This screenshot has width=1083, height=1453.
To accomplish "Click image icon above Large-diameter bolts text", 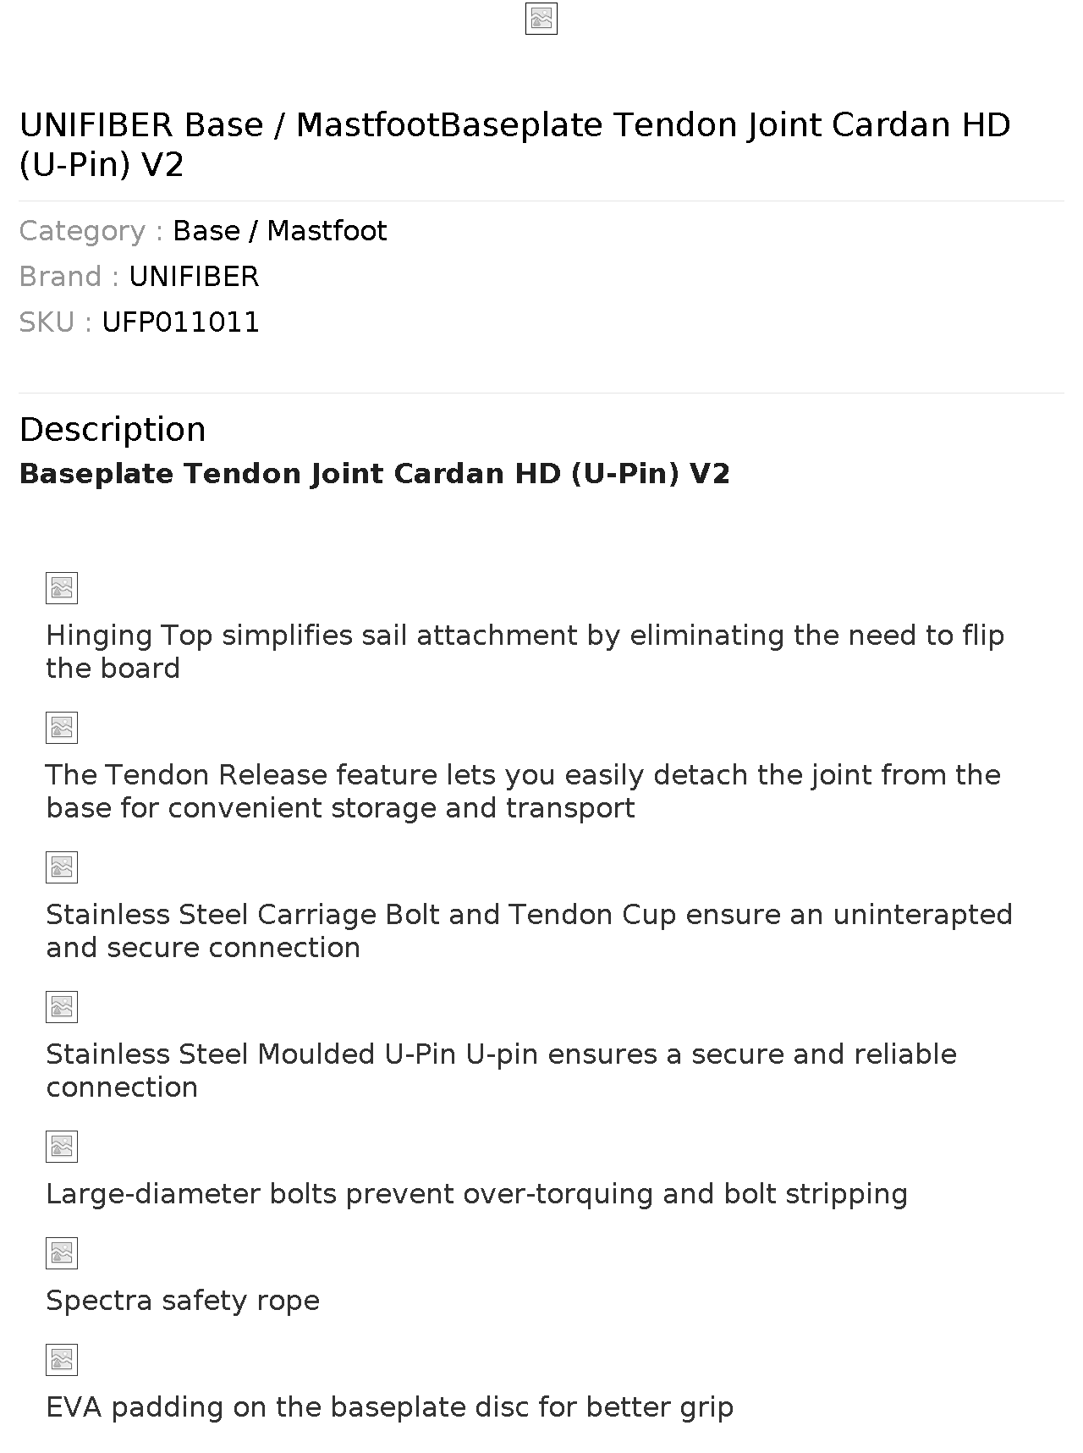I will pyautogui.click(x=62, y=1147).
